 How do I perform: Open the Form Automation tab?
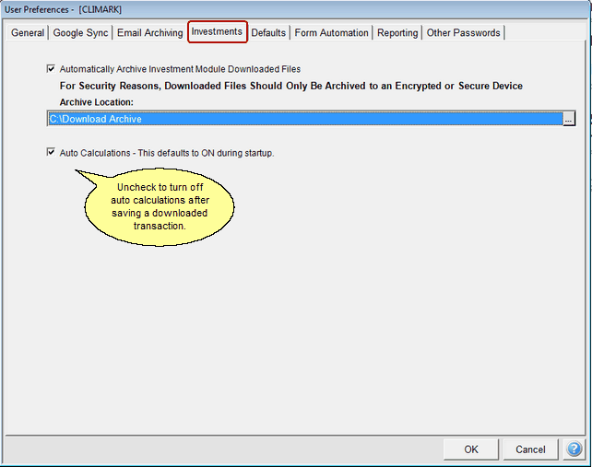click(x=332, y=33)
